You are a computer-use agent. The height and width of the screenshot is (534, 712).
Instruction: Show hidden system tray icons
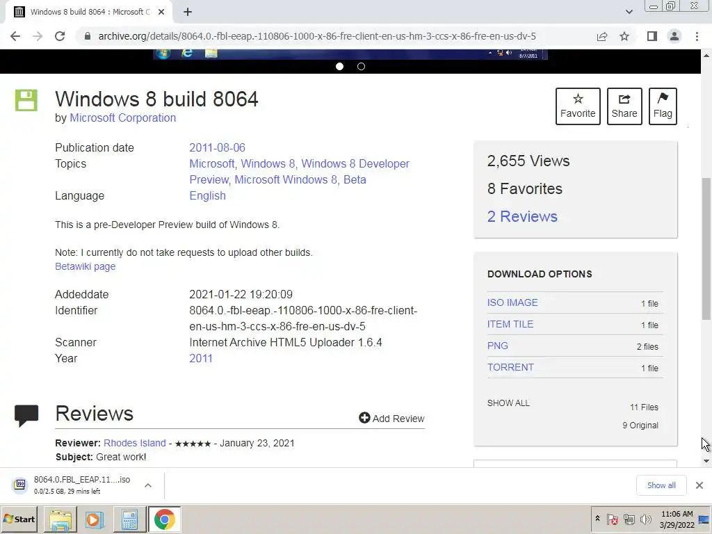coord(597,519)
